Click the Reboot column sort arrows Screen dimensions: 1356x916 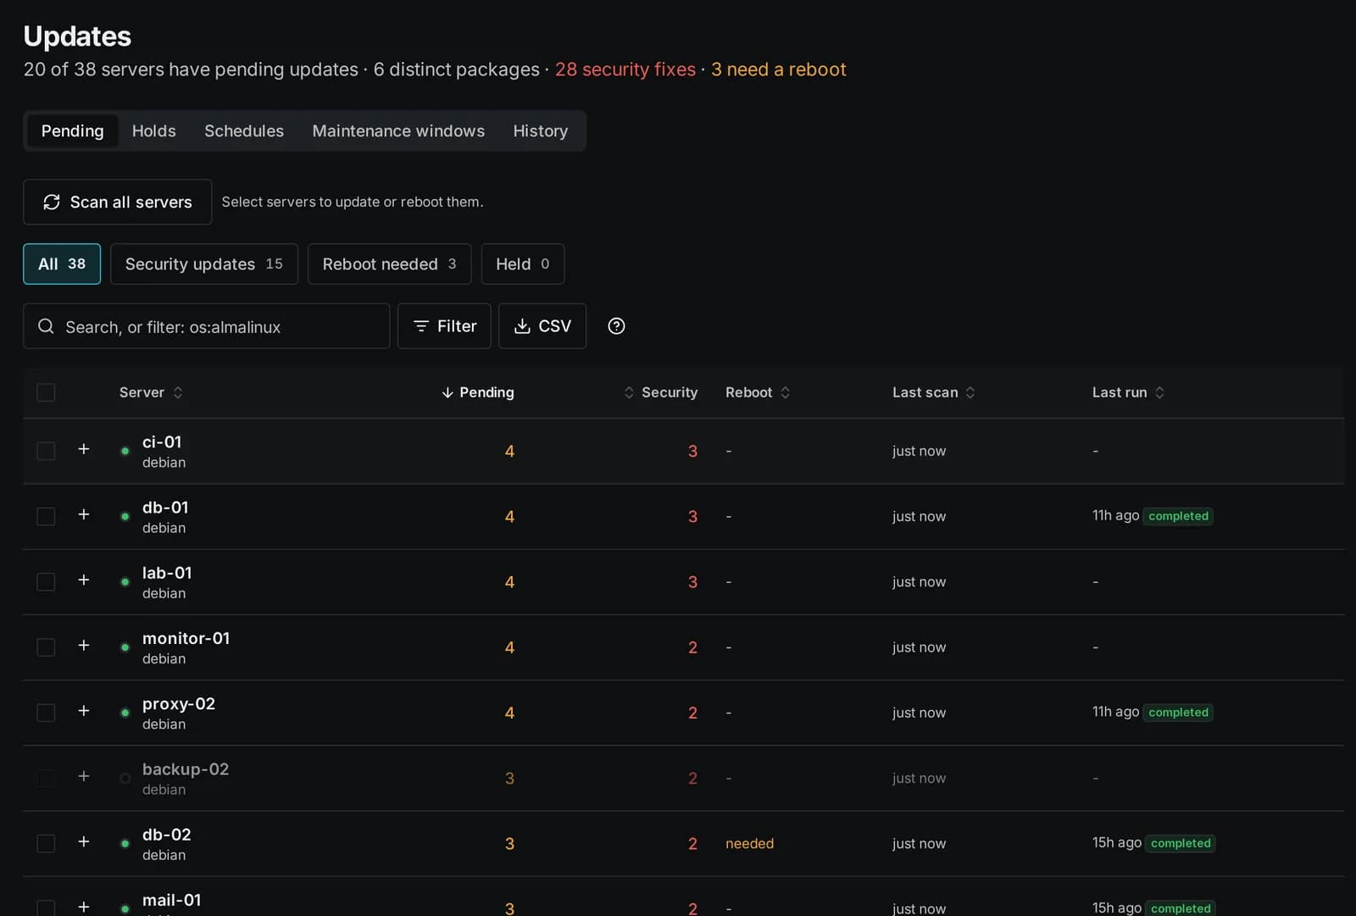pos(786,392)
